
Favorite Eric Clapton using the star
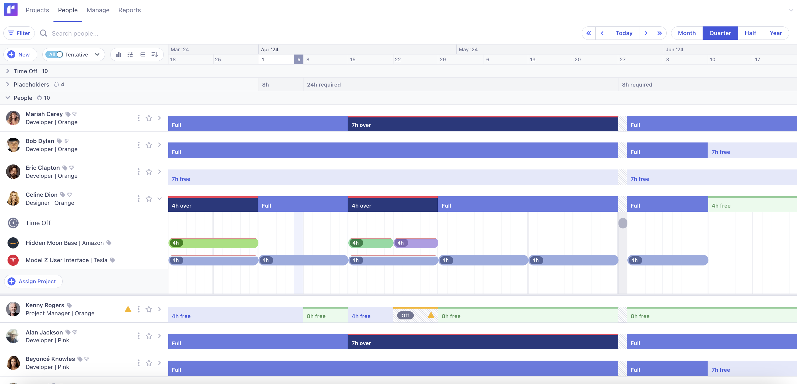149,172
